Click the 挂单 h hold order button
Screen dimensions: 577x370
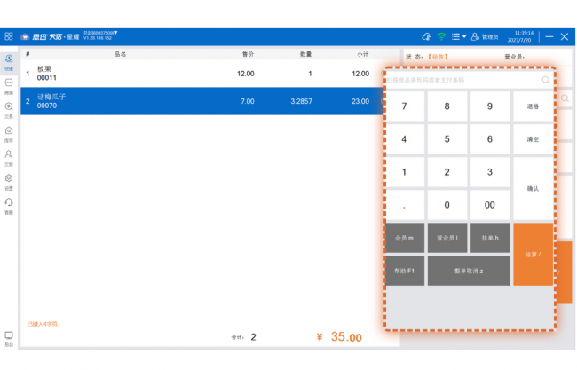click(x=490, y=238)
